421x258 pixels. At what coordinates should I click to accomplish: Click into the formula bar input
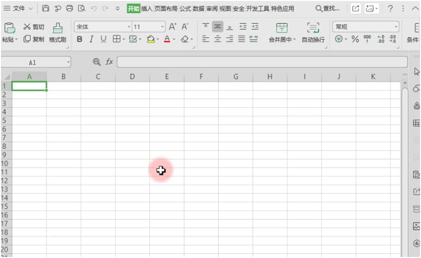point(262,62)
